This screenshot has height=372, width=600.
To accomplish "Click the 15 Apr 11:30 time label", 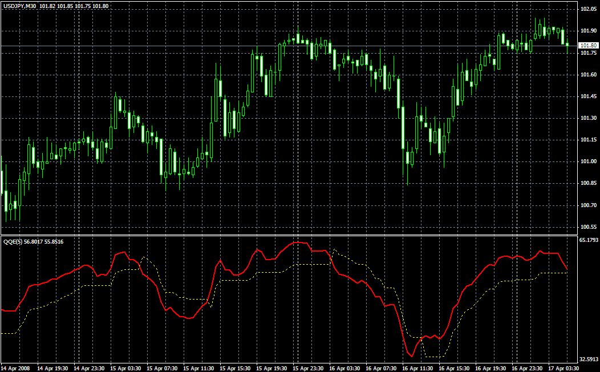I will (x=198, y=368).
